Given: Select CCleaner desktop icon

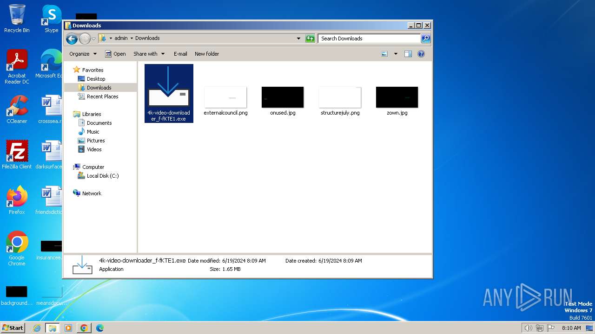Looking at the screenshot, I should [x=17, y=110].
